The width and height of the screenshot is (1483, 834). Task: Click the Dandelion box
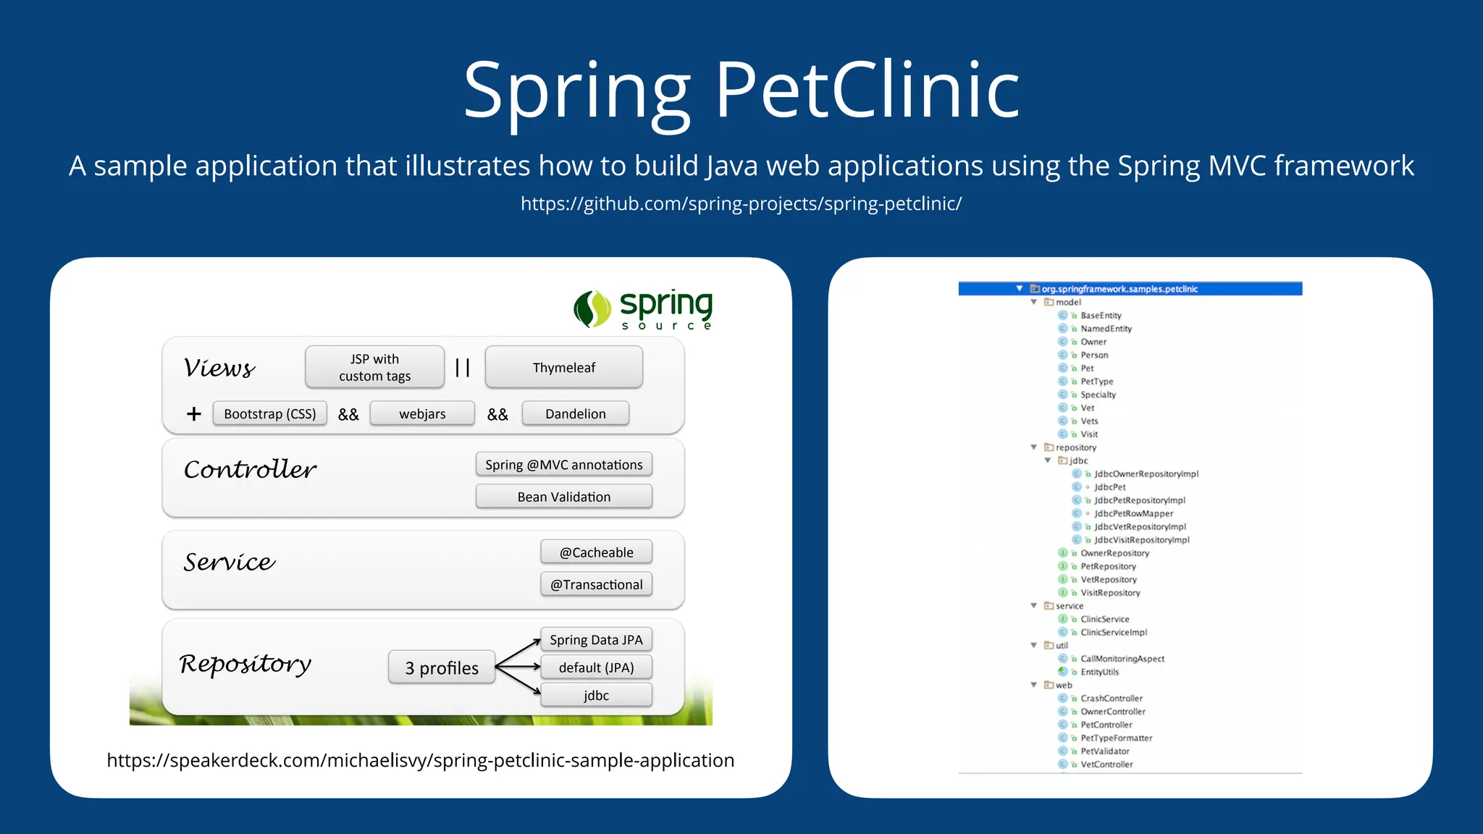(x=576, y=413)
